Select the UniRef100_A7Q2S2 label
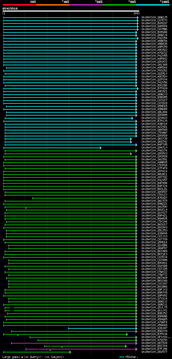The height and width of the screenshot is (359, 172). coord(154,53)
